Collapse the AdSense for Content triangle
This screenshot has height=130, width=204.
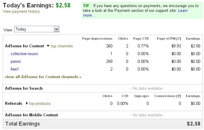point(48,46)
